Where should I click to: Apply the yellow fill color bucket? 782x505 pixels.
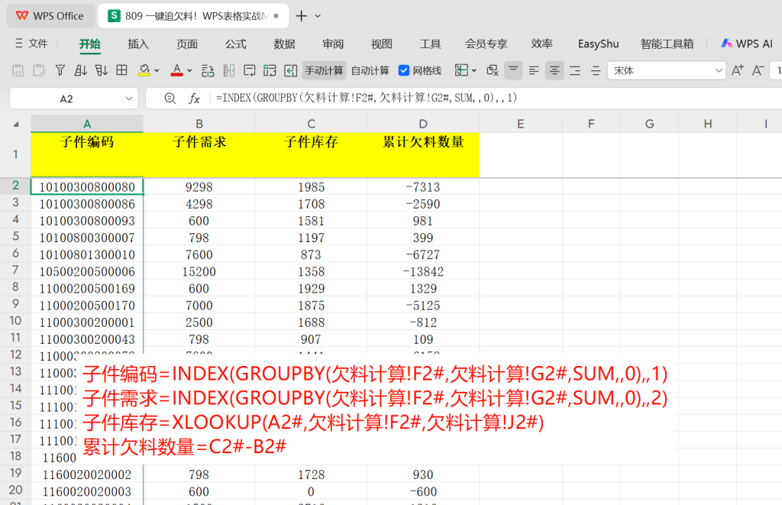click(144, 70)
